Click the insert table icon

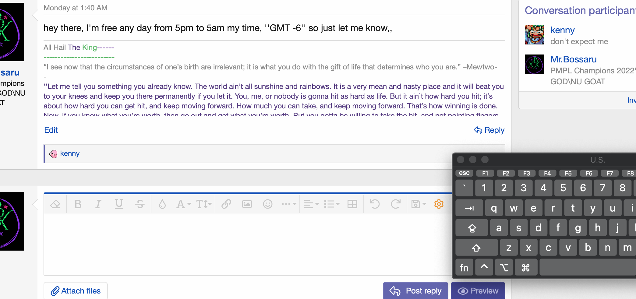coord(352,204)
